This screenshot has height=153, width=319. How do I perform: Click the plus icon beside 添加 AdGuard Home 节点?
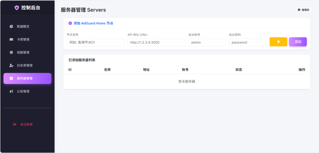point(70,23)
